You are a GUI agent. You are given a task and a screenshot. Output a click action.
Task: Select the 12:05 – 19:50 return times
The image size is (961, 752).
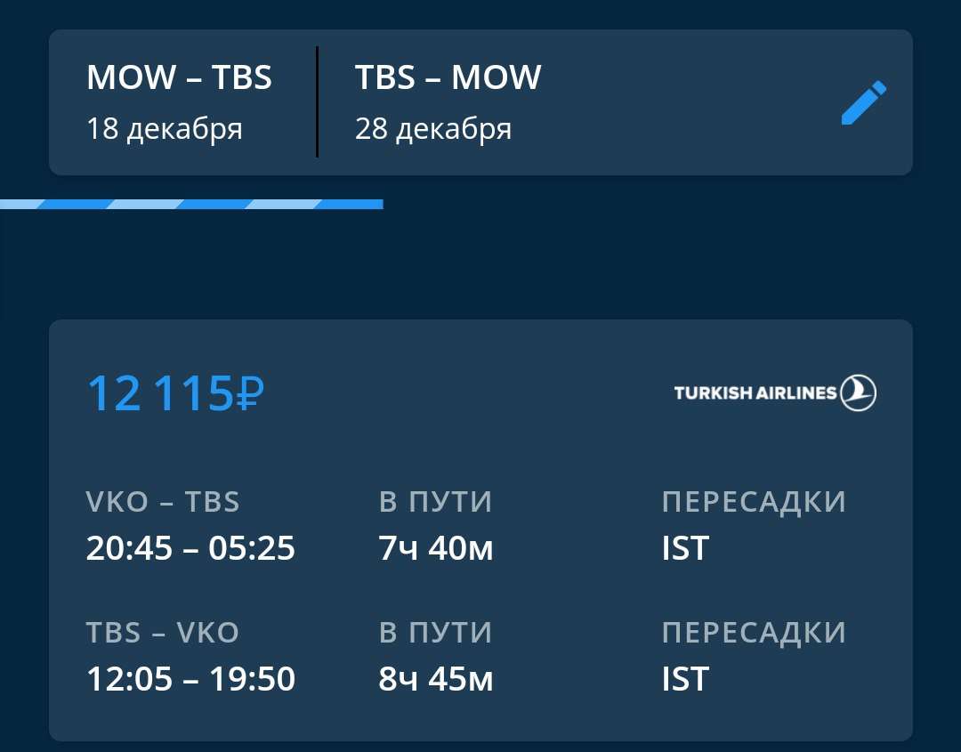(190, 679)
